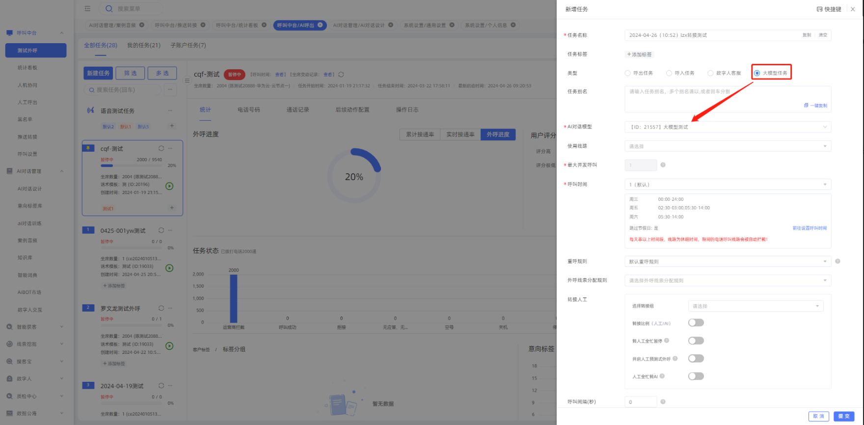Click the help icon beside 最大并发呼叫
The width and height of the screenshot is (864, 425).
coord(663,165)
